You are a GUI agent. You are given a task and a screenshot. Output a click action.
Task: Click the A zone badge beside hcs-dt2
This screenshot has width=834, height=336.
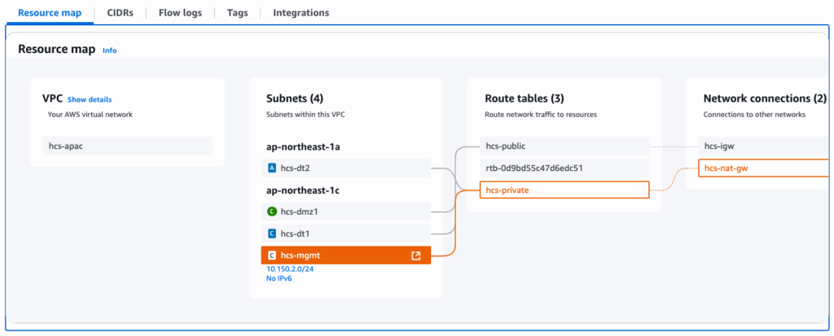pos(272,168)
